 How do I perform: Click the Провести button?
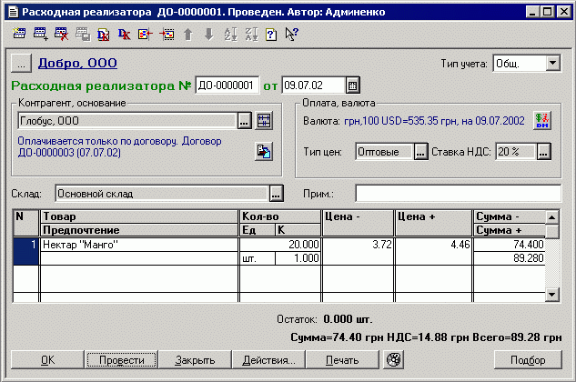pyautogui.click(x=122, y=359)
